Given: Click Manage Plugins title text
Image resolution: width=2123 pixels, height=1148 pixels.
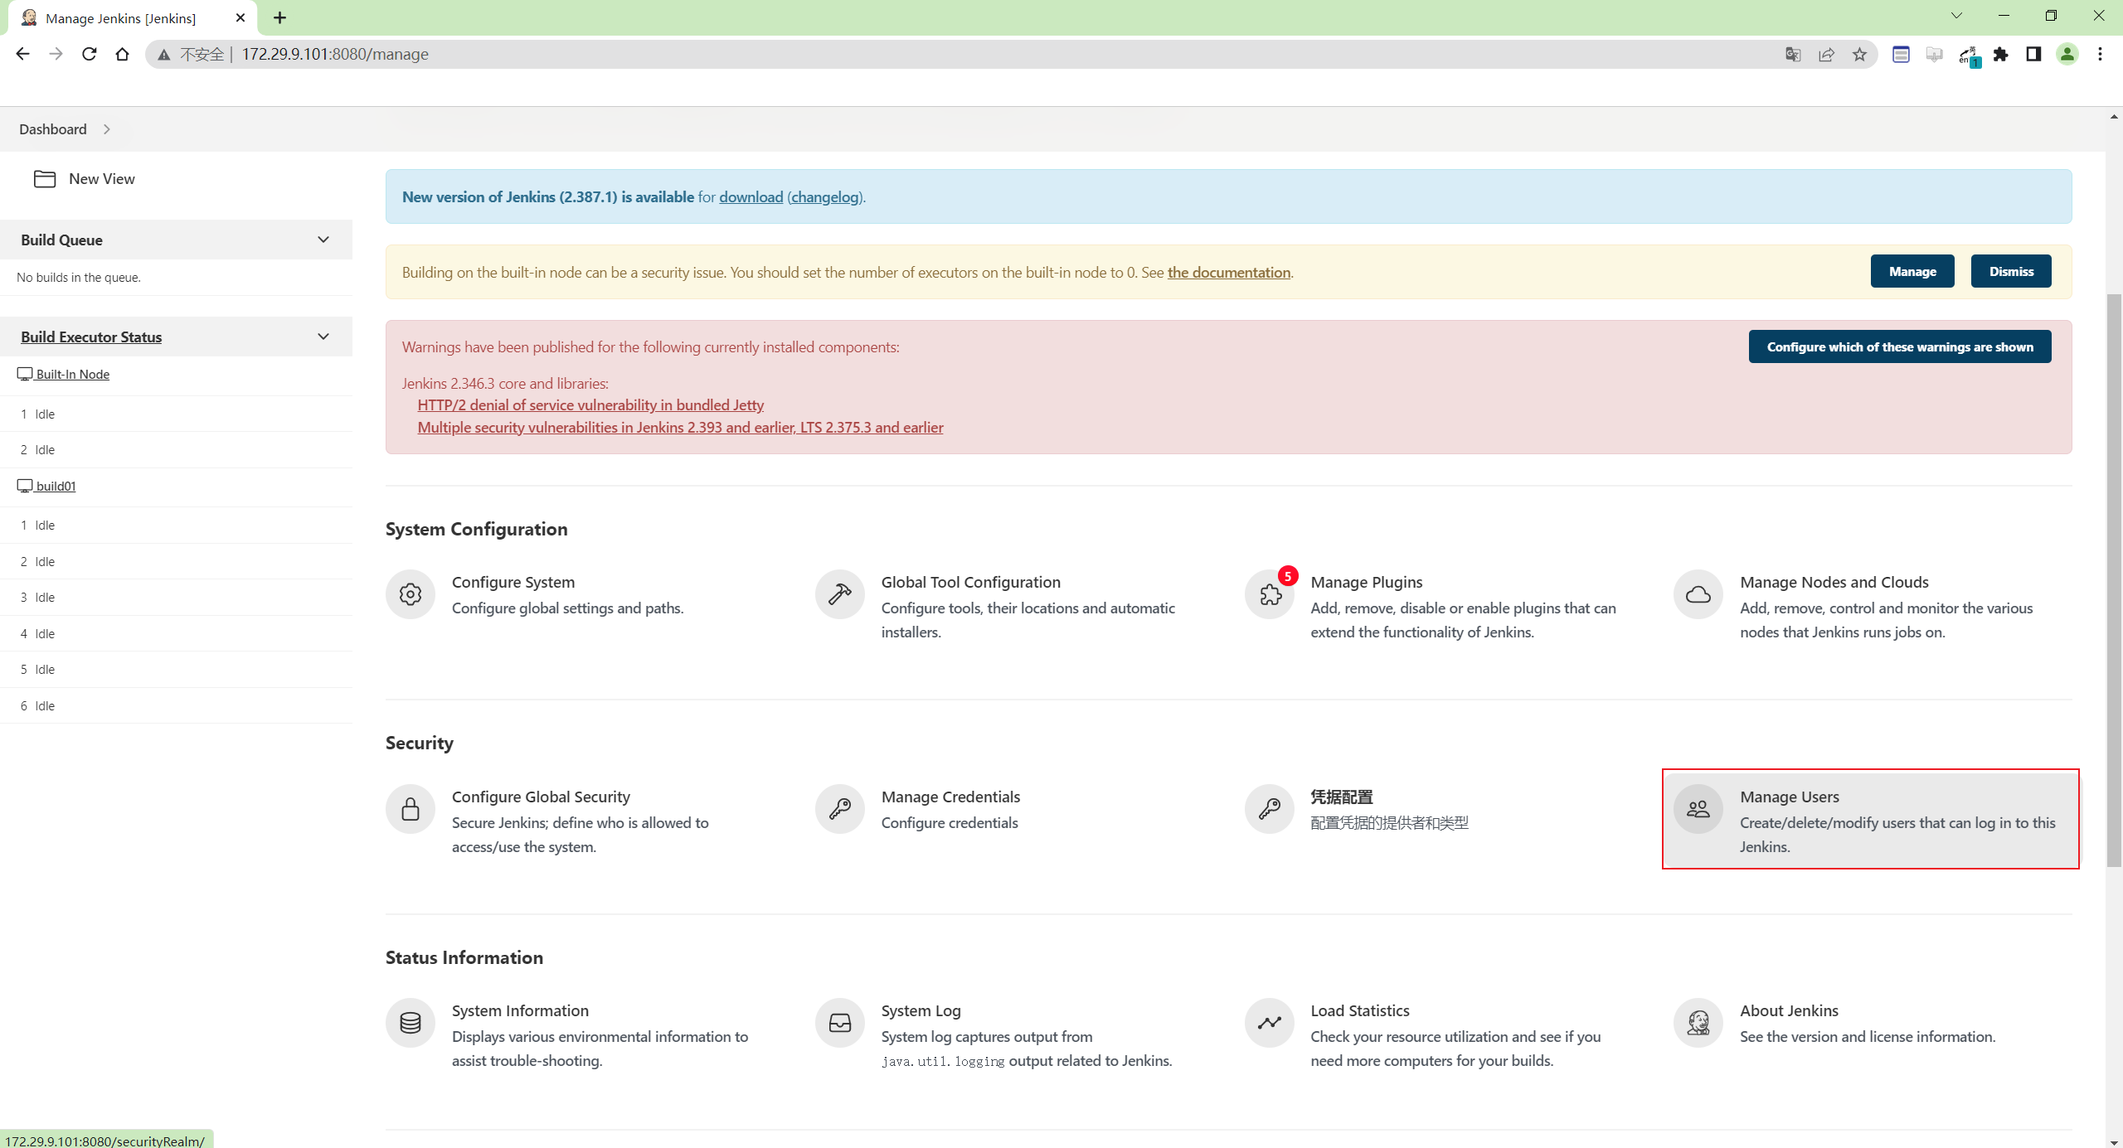Looking at the screenshot, I should 1366,583.
